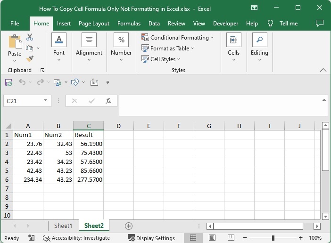Open Display Settings from status bar
Screen dimensions: 331x243
[151, 238]
